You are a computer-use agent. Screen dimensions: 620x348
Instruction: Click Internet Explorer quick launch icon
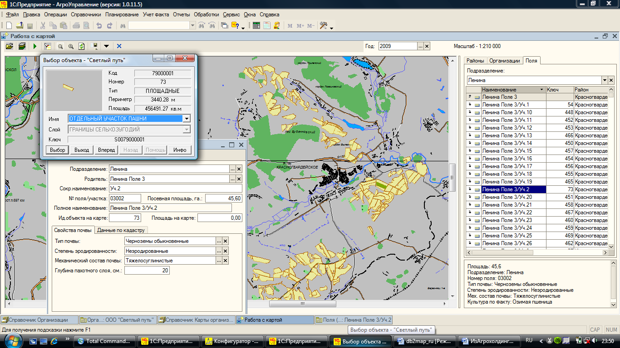coord(55,341)
